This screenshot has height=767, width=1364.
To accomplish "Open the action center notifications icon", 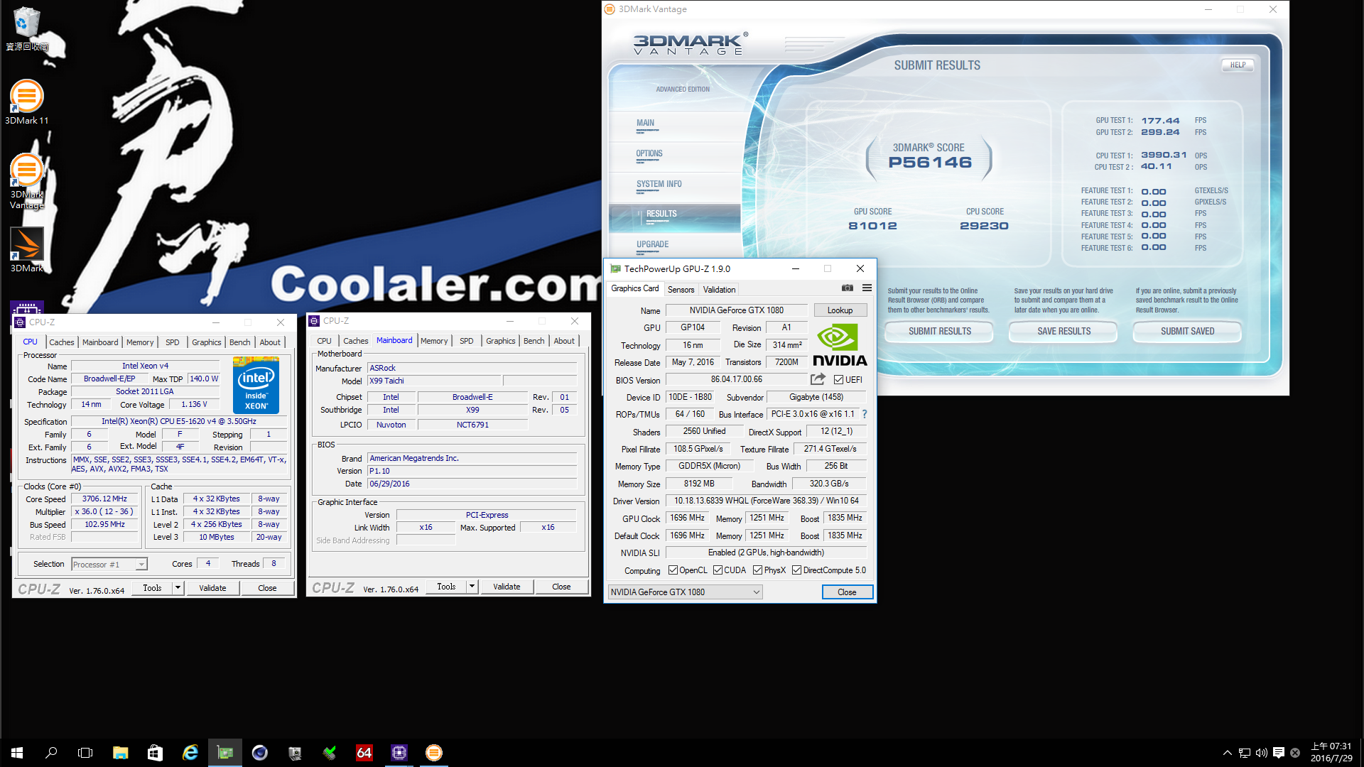I will coord(1278,753).
